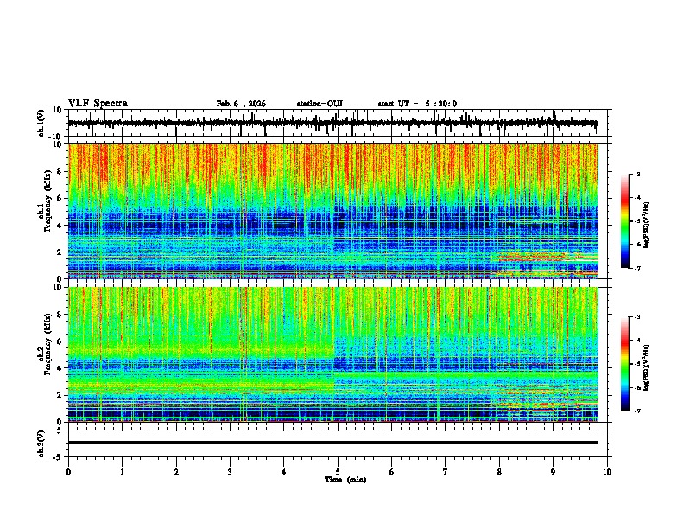Click the "-7" label on ch.2 colorbar

(x=637, y=411)
